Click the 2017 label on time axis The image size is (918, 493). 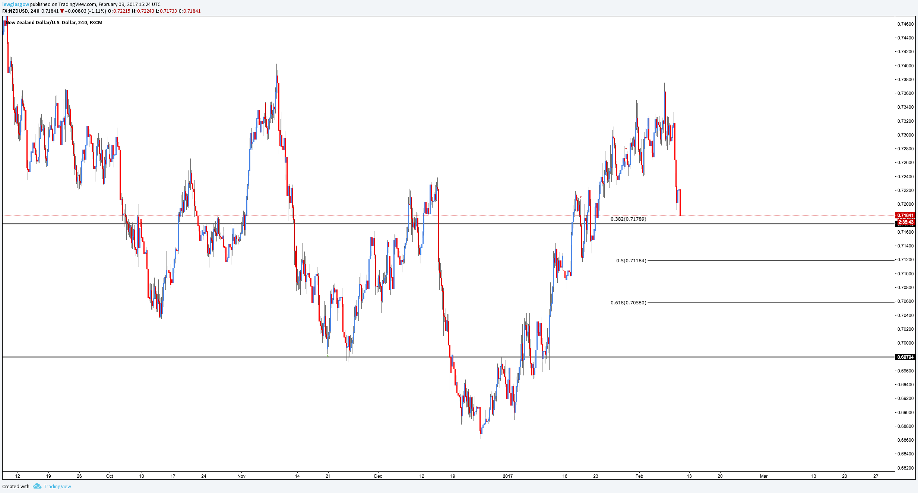coord(508,476)
